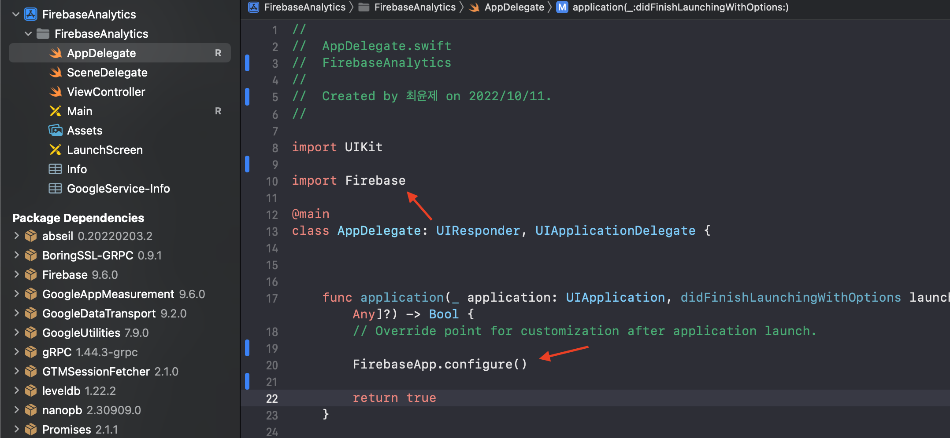950x438 pixels.
Task: Click the Promises package box icon
Action: [31, 430]
